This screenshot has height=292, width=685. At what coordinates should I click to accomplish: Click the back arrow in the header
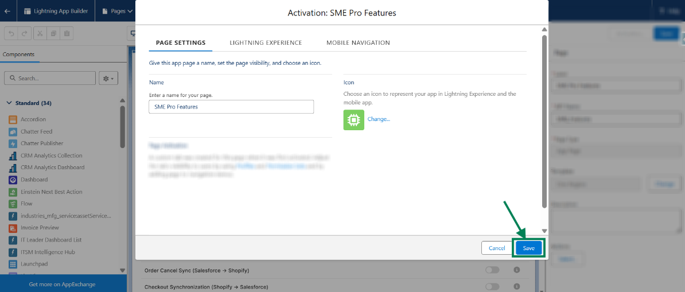pos(7,11)
